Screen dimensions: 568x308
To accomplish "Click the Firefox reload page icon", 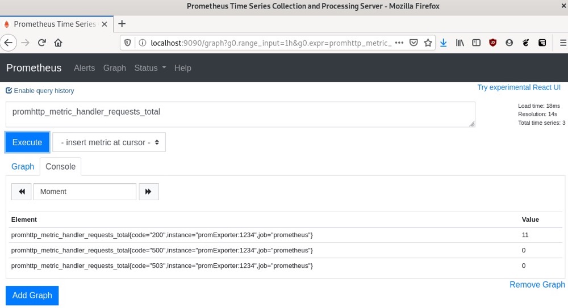I will point(41,43).
